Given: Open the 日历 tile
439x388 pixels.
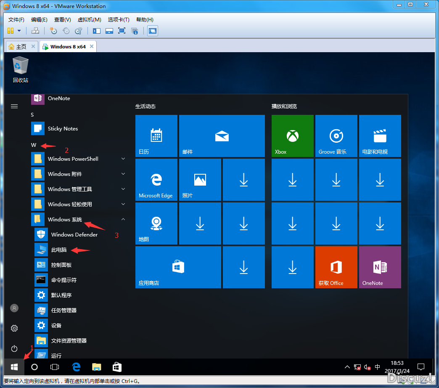Looking at the screenshot, I should pos(156,136).
